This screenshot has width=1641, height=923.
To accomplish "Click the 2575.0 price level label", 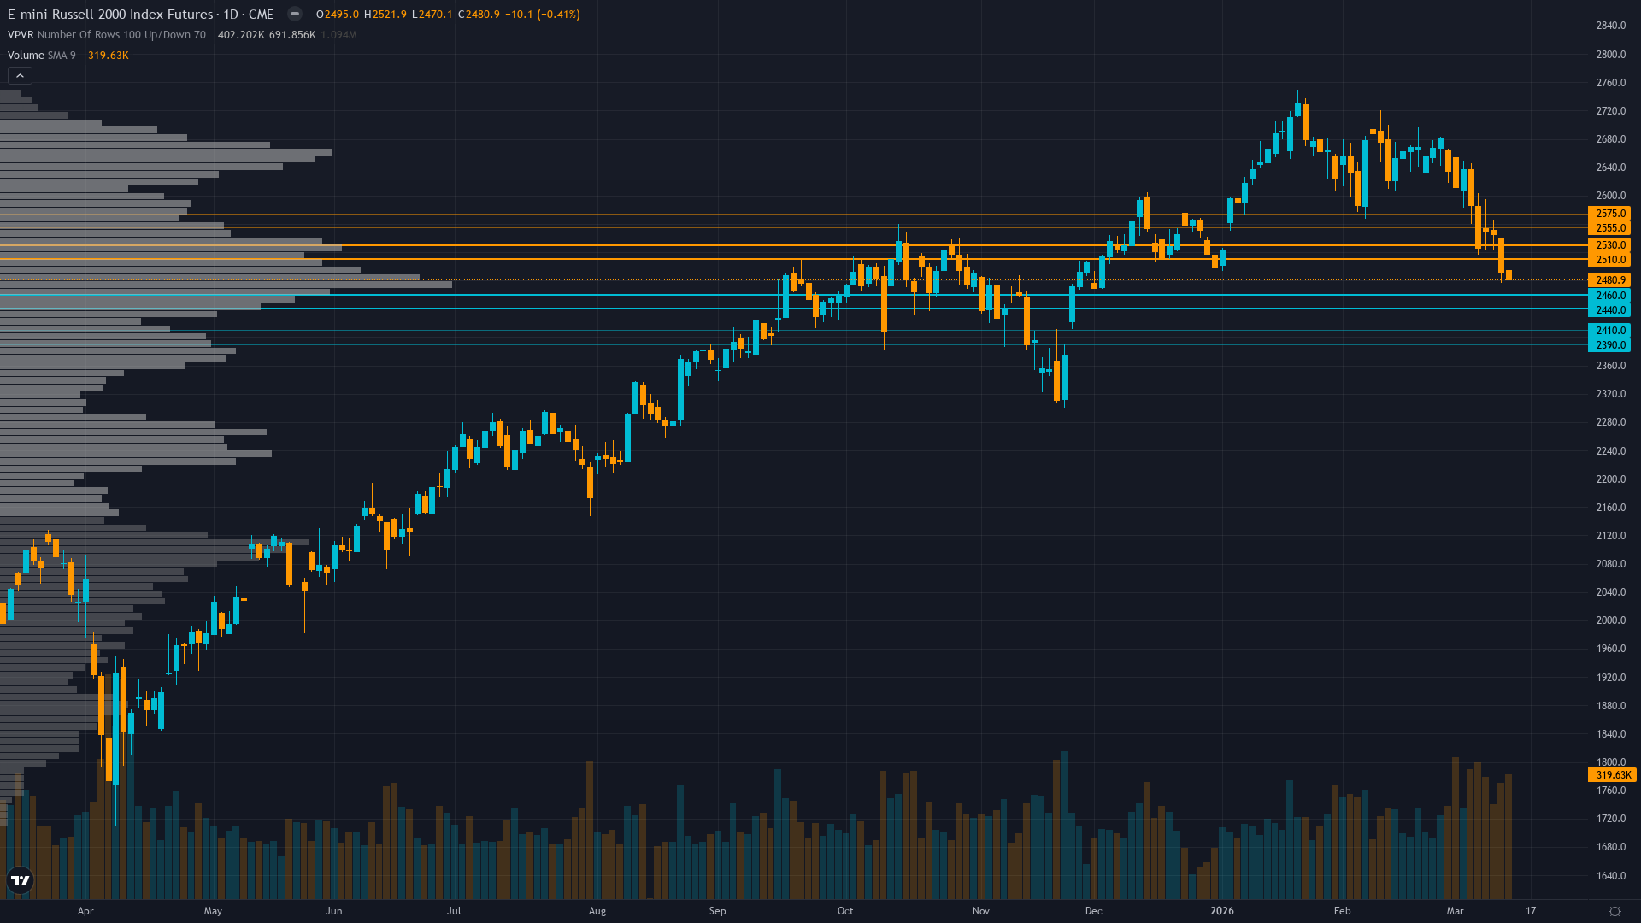I will coord(1609,215).
